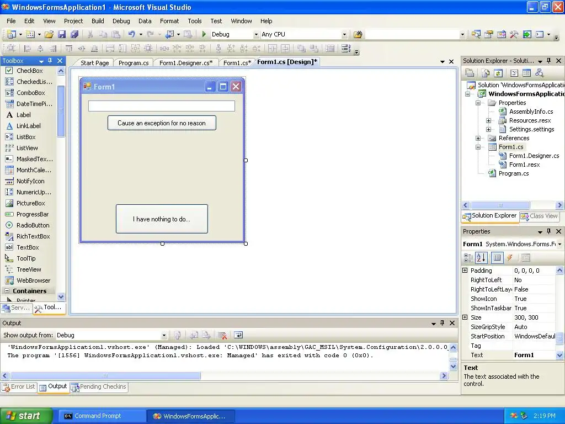Image resolution: width=565 pixels, height=424 pixels.
Task: Open the Debug configuration dropdown
Action: pos(256,34)
